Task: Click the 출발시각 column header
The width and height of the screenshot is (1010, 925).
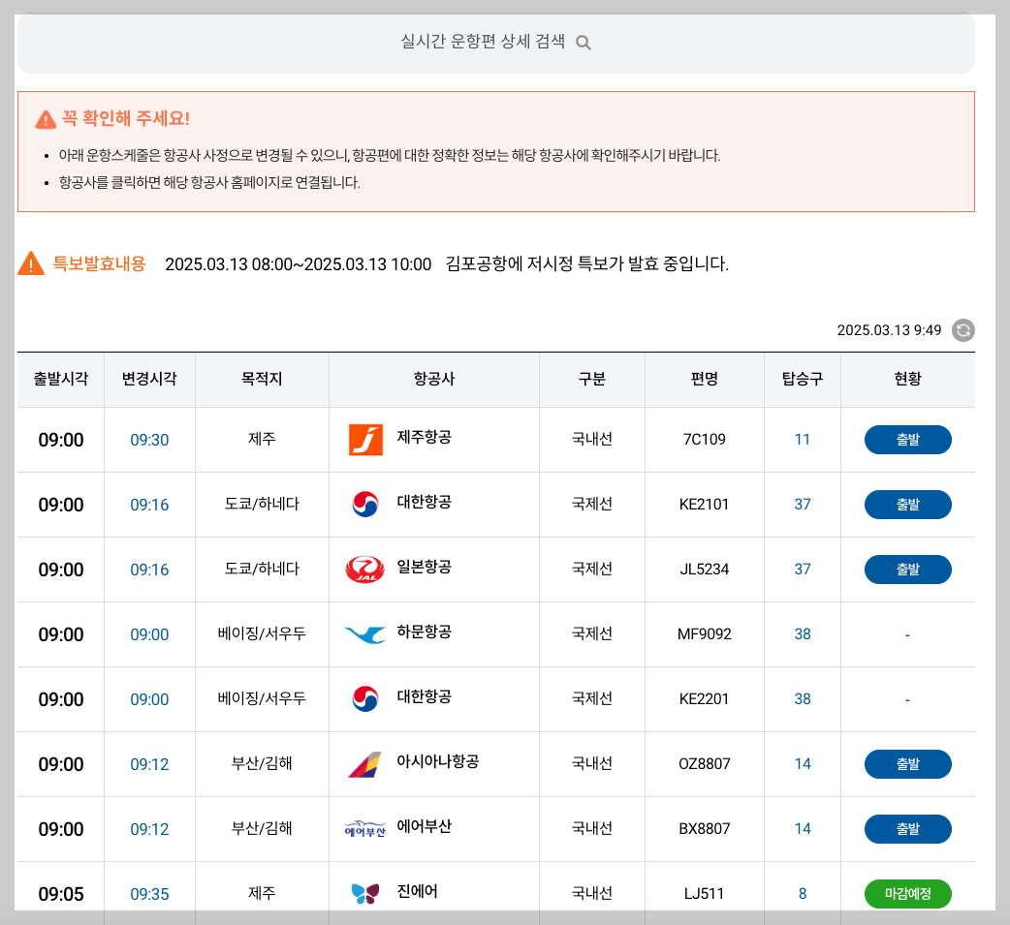Action: pos(60,380)
